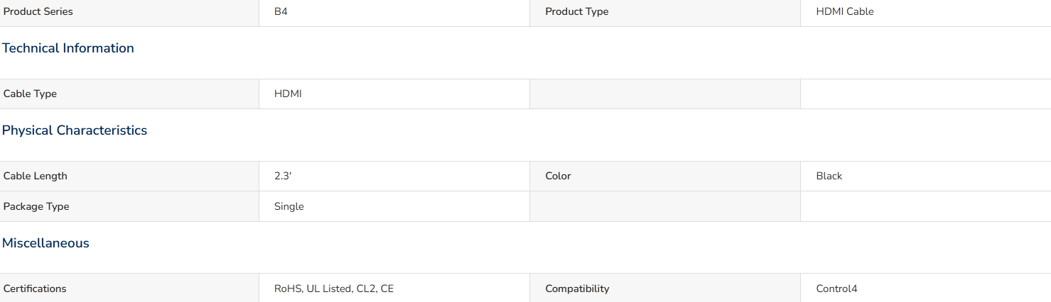Select the Single package type value
Screen dimensions: 1051x302
coord(289,206)
